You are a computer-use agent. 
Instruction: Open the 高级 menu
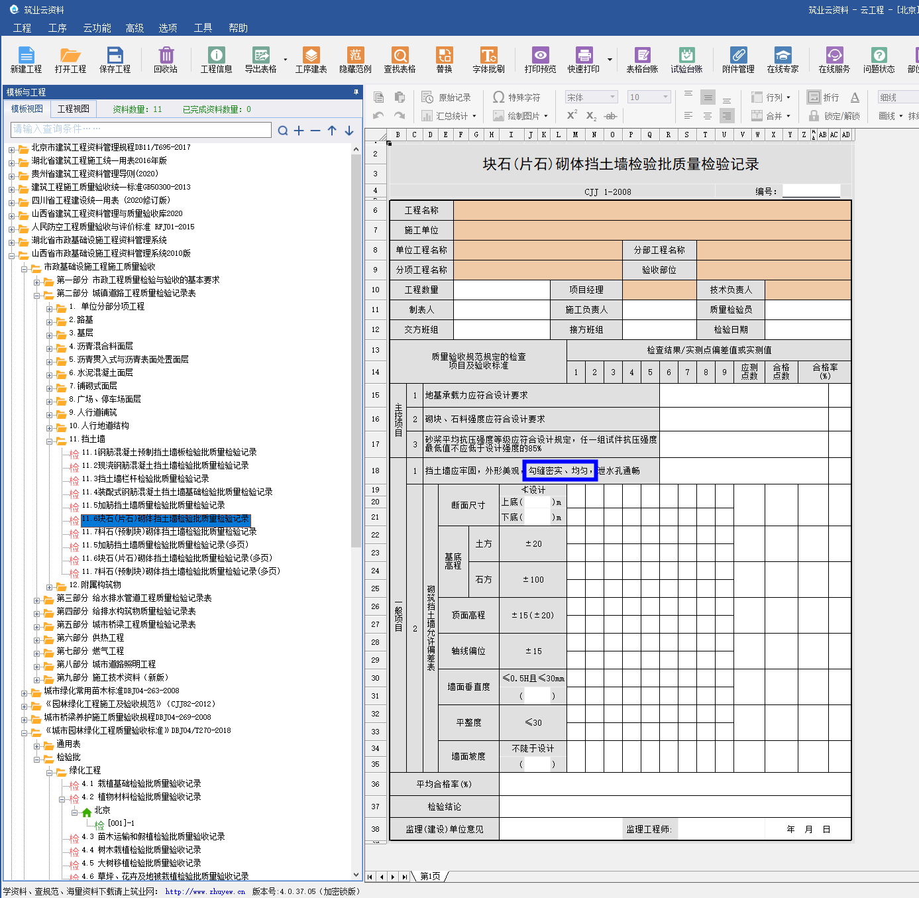pyautogui.click(x=135, y=28)
